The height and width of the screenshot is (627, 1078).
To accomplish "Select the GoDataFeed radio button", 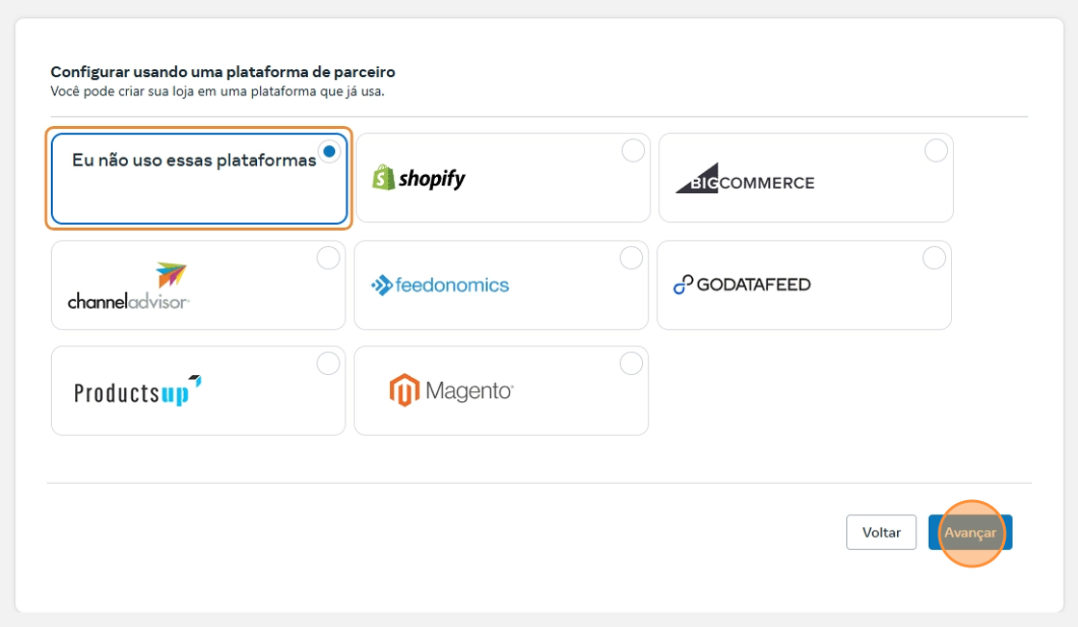I will click(934, 258).
